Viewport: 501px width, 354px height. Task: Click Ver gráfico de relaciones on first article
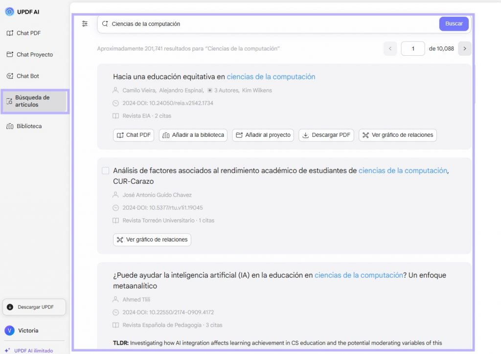click(397, 135)
